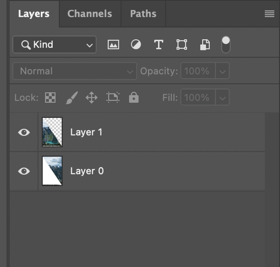Filter layers by adjustment layers
This screenshot has height=267, width=280.
point(136,44)
